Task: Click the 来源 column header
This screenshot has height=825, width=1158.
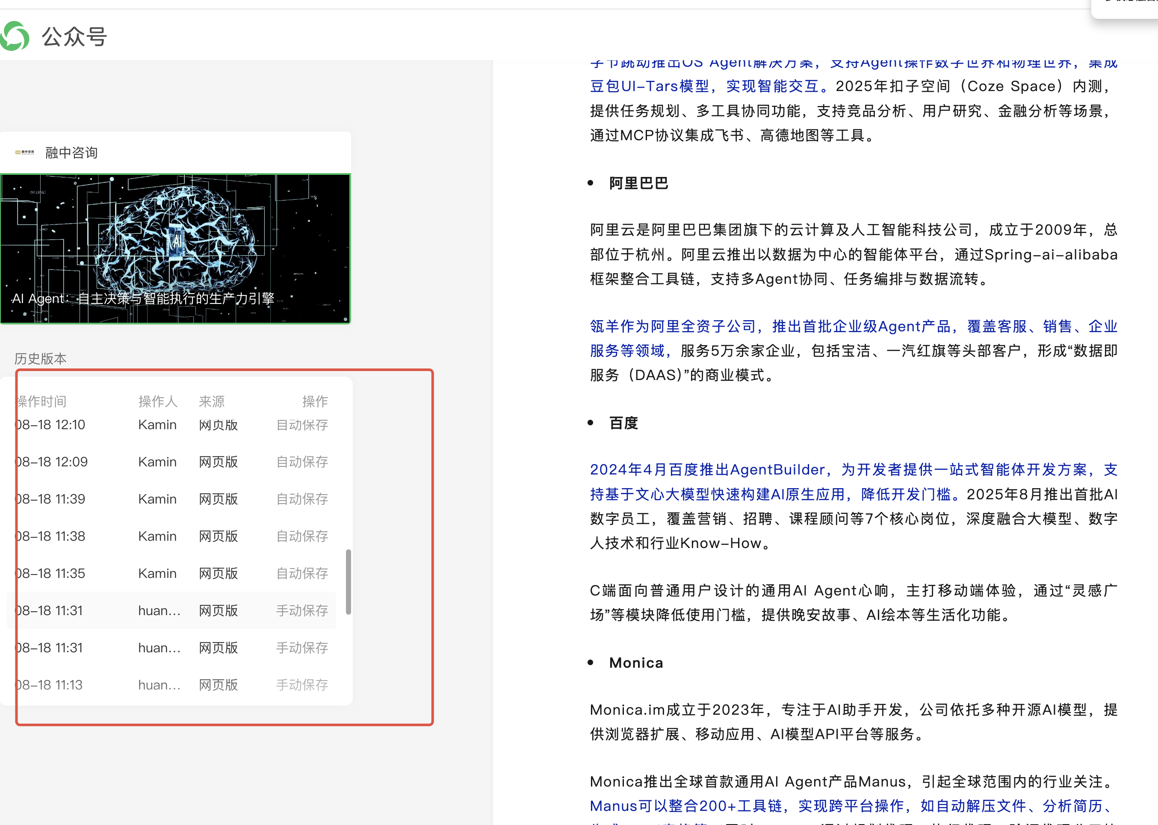Action: tap(211, 401)
